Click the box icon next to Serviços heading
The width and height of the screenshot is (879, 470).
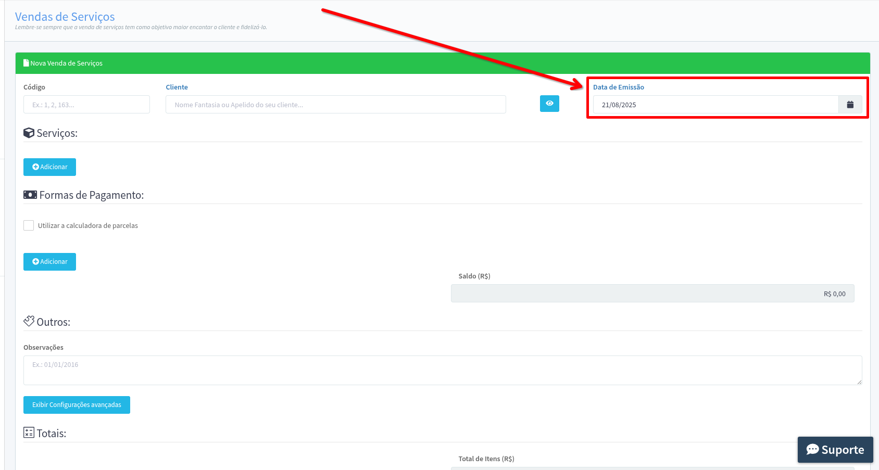tap(29, 133)
